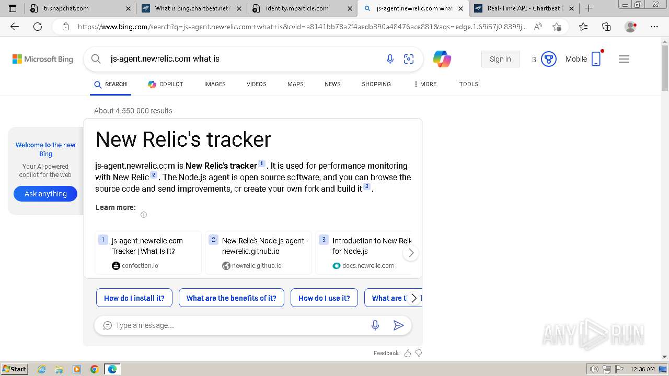Select the SHOPPING search tab
669x376 pixels.
376,84
